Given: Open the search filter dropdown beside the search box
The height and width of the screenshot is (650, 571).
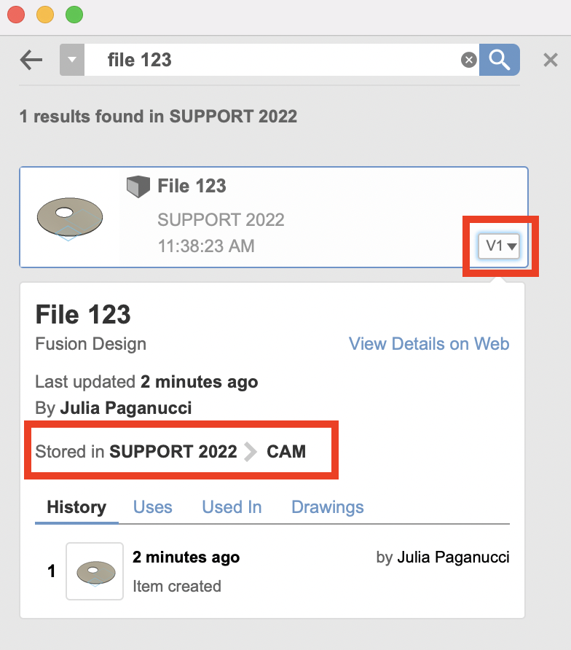Looking at the screenshot, I should click(71, 60).
